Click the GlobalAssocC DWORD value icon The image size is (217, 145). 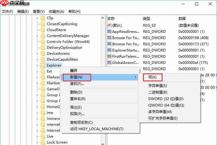109,63
